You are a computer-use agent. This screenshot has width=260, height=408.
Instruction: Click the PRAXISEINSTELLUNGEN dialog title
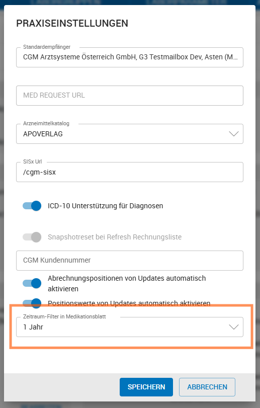coord(72,24)
